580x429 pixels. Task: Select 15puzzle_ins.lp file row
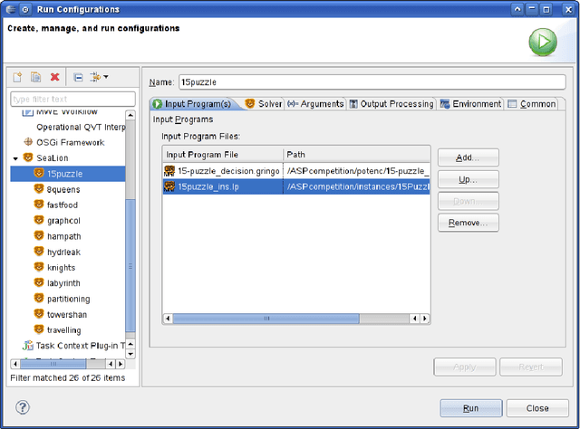click(x=296, y=186)
